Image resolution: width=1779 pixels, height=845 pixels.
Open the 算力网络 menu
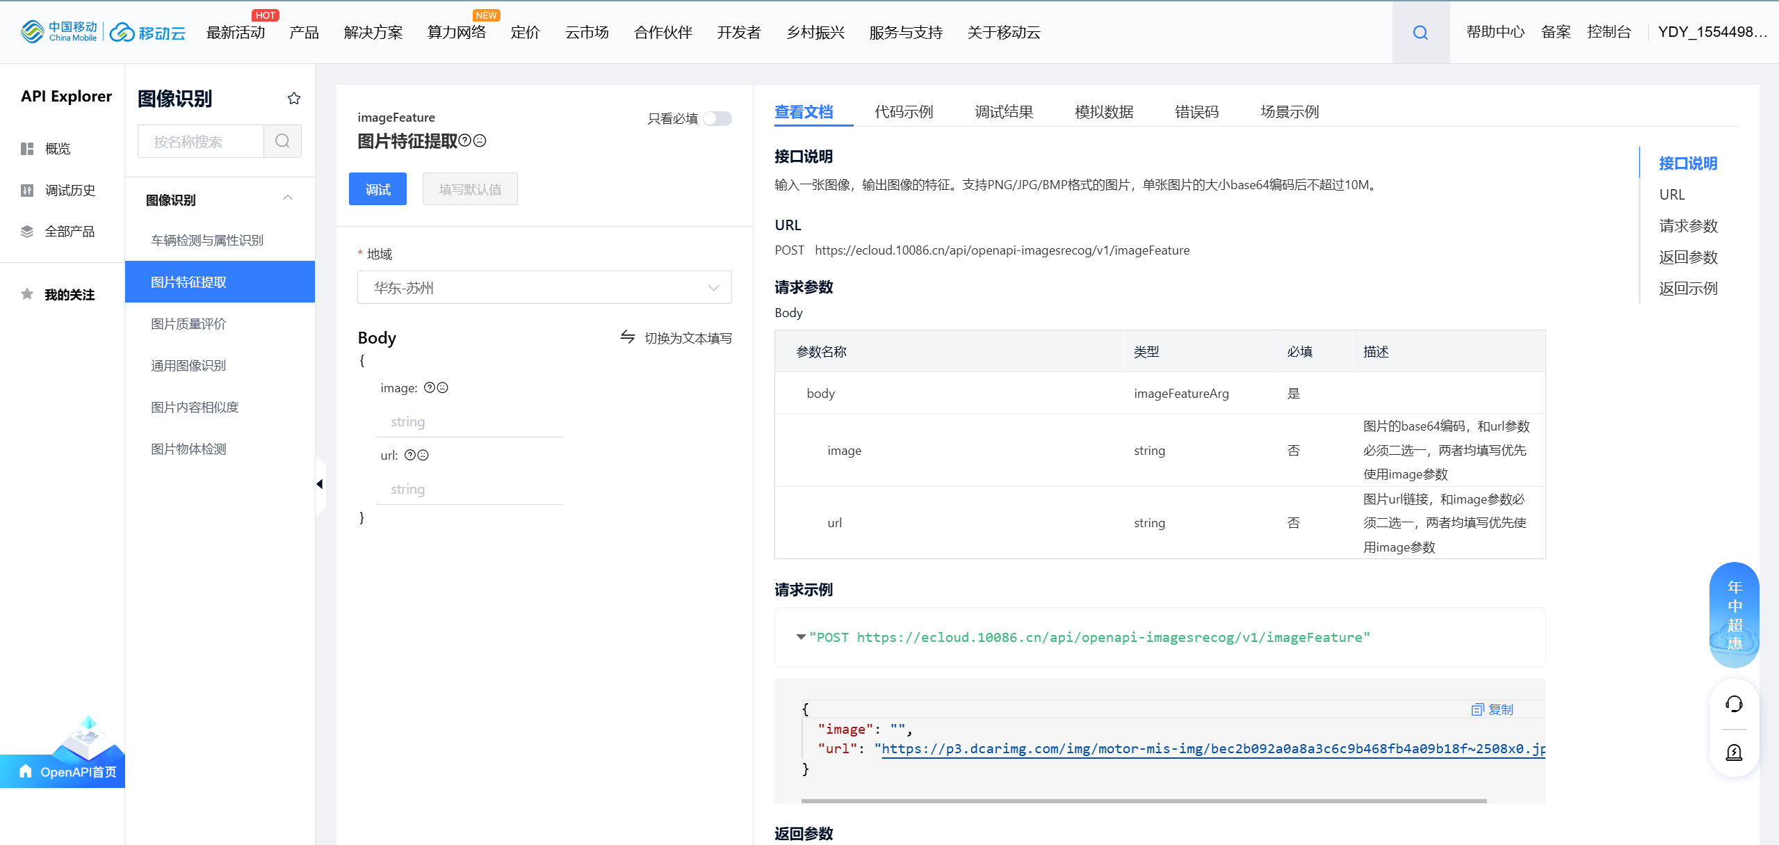click(457, 33)
